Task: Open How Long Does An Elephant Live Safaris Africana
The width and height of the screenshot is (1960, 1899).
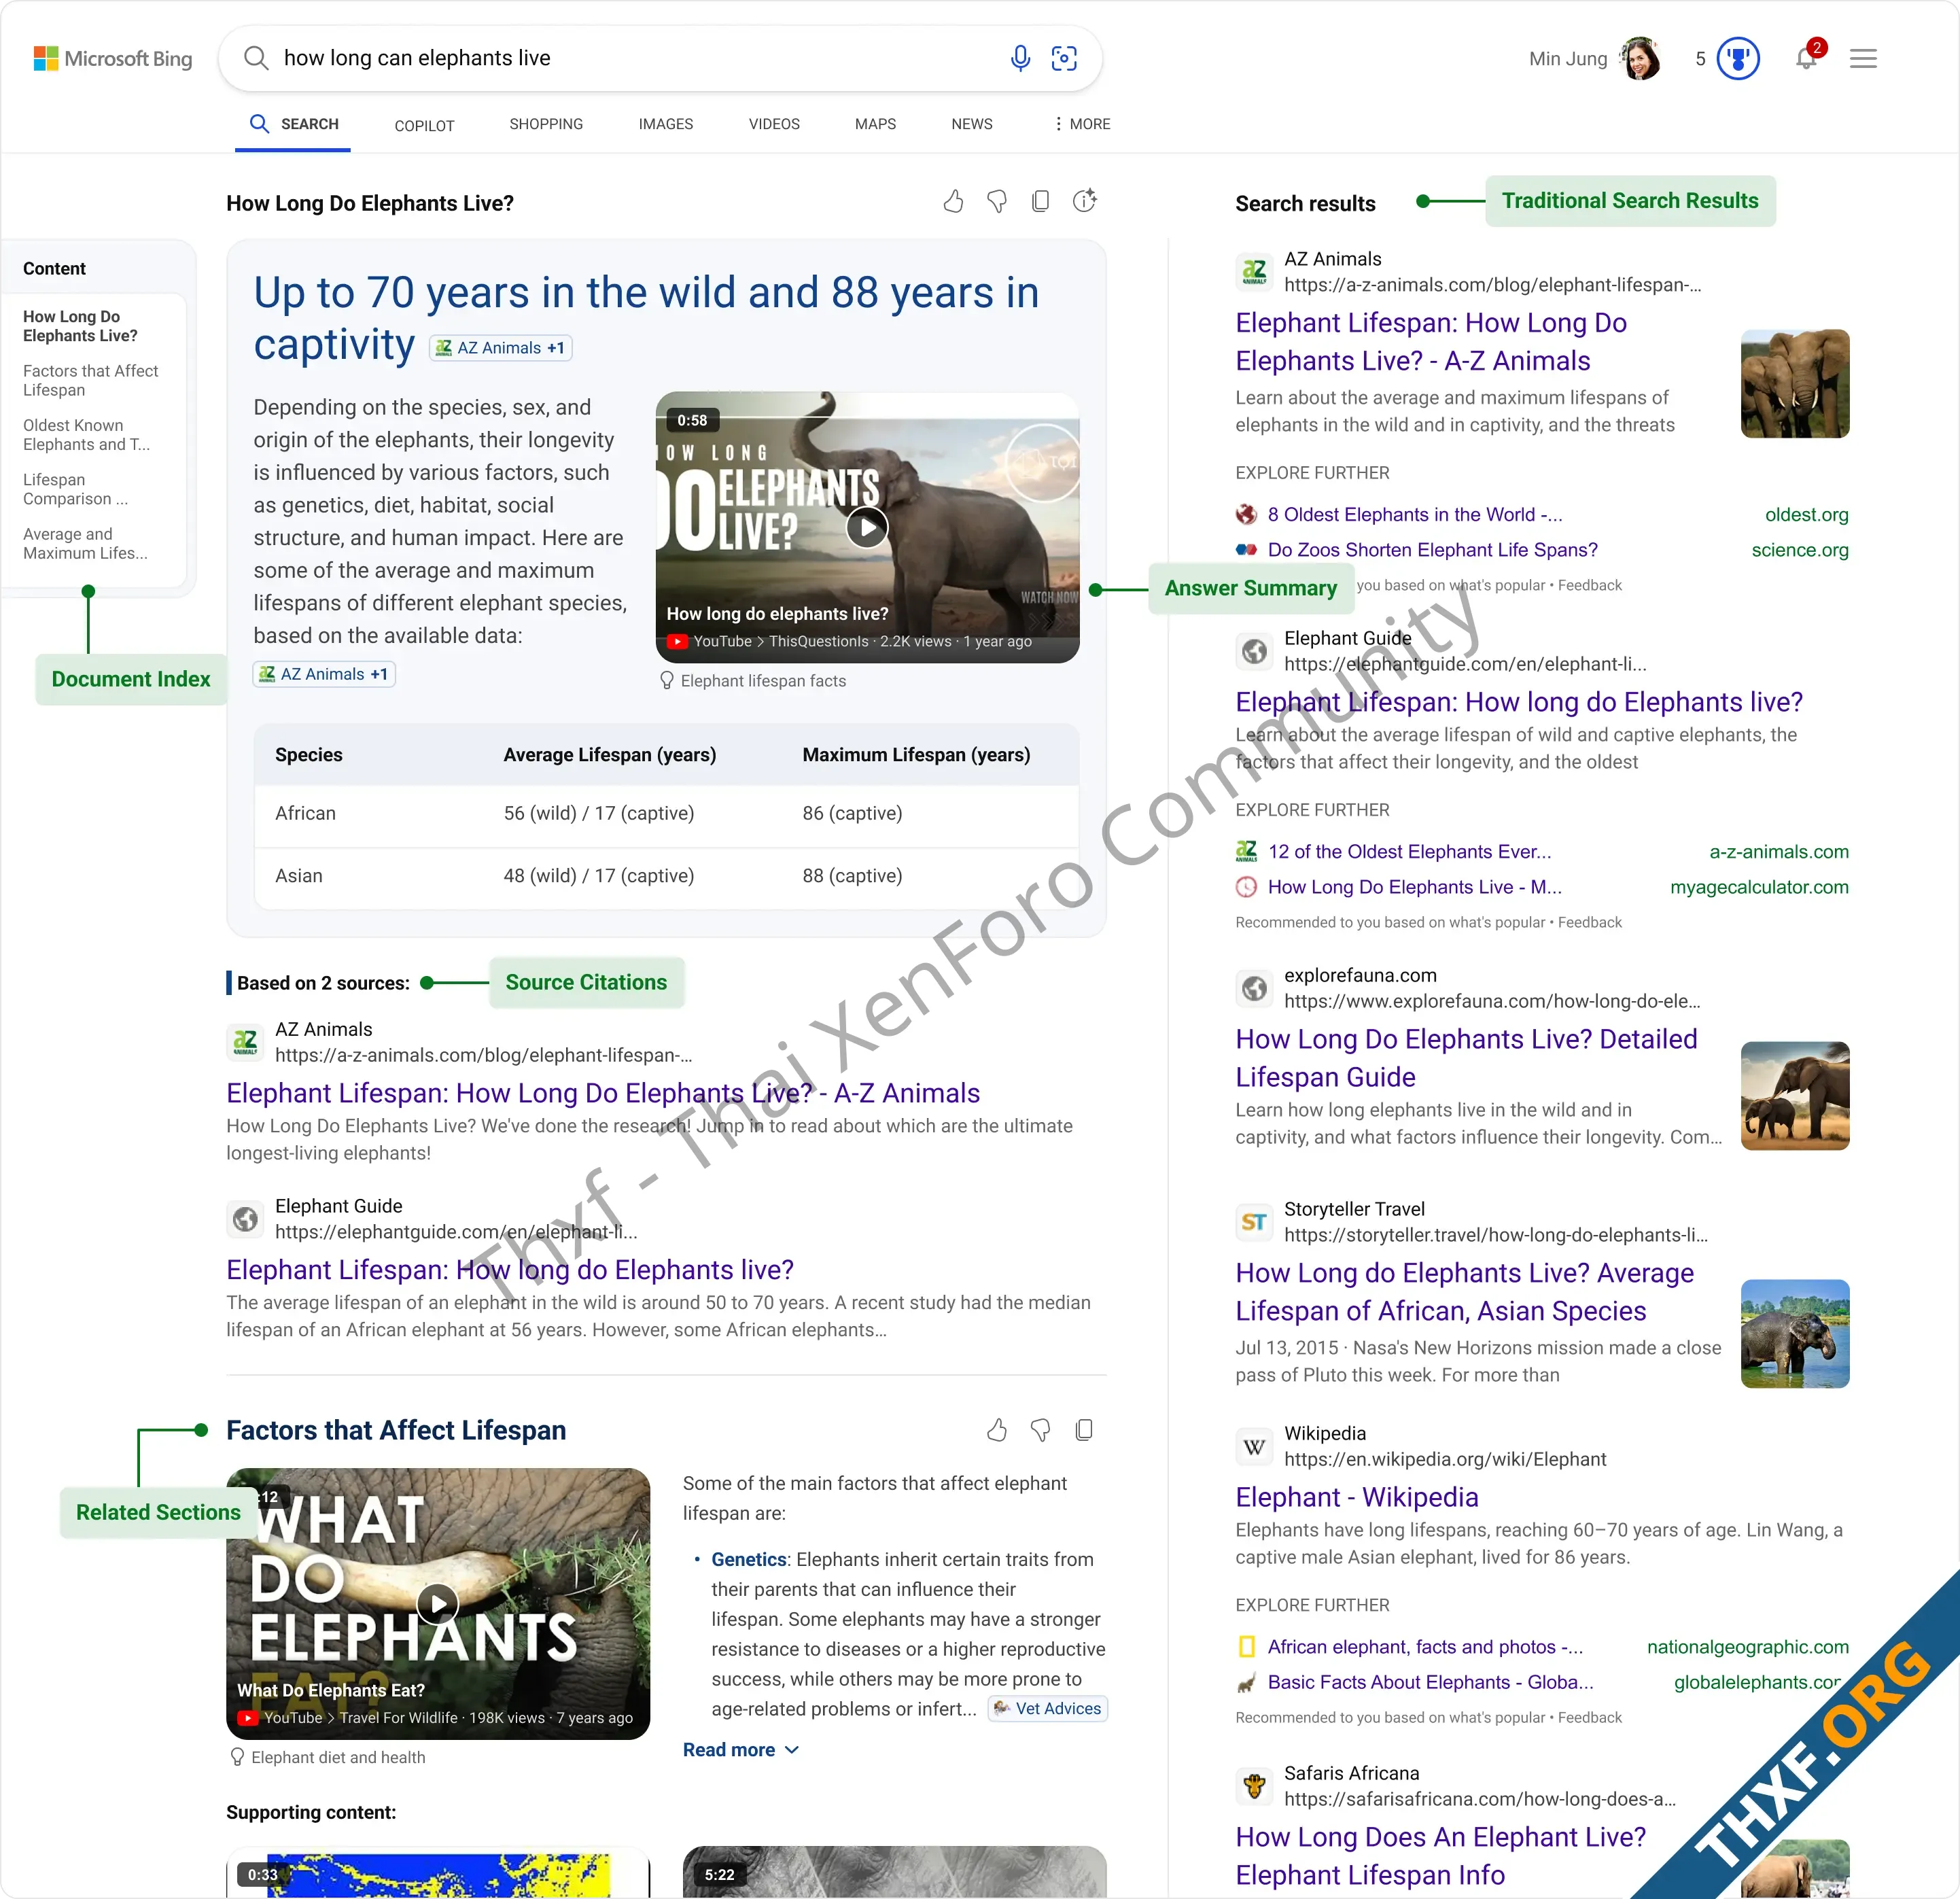Action: (1440, 1856)
